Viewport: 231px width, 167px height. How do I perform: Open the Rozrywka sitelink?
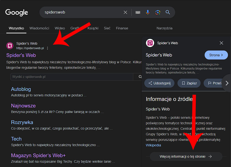coord(22,122)
